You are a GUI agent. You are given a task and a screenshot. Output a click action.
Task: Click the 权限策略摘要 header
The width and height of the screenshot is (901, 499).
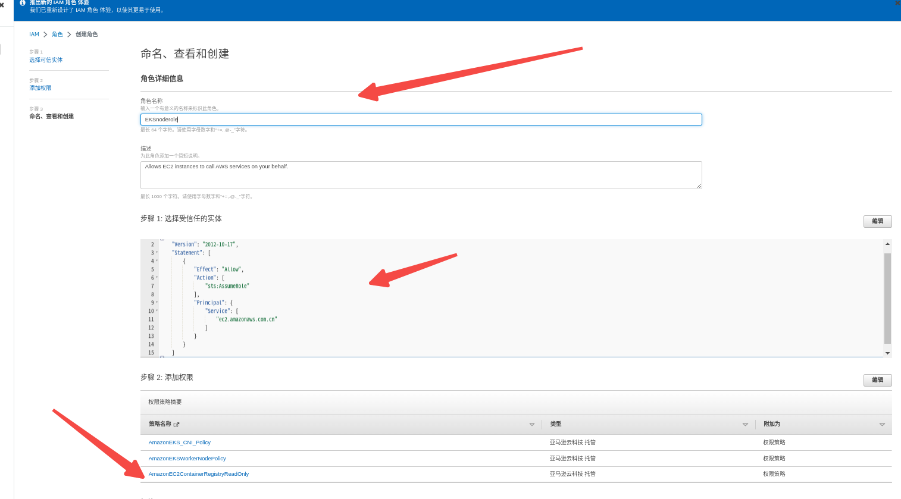[165, 402]
